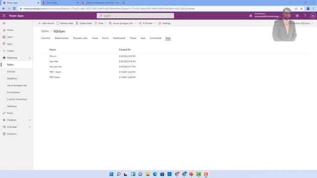This screenshot has height=178, width=317.
Task: Open the Data dropdown in command bar
Action: coord(100,23)
